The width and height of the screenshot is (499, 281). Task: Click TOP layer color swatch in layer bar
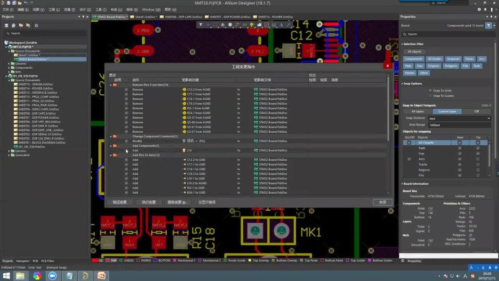[108, 260]
